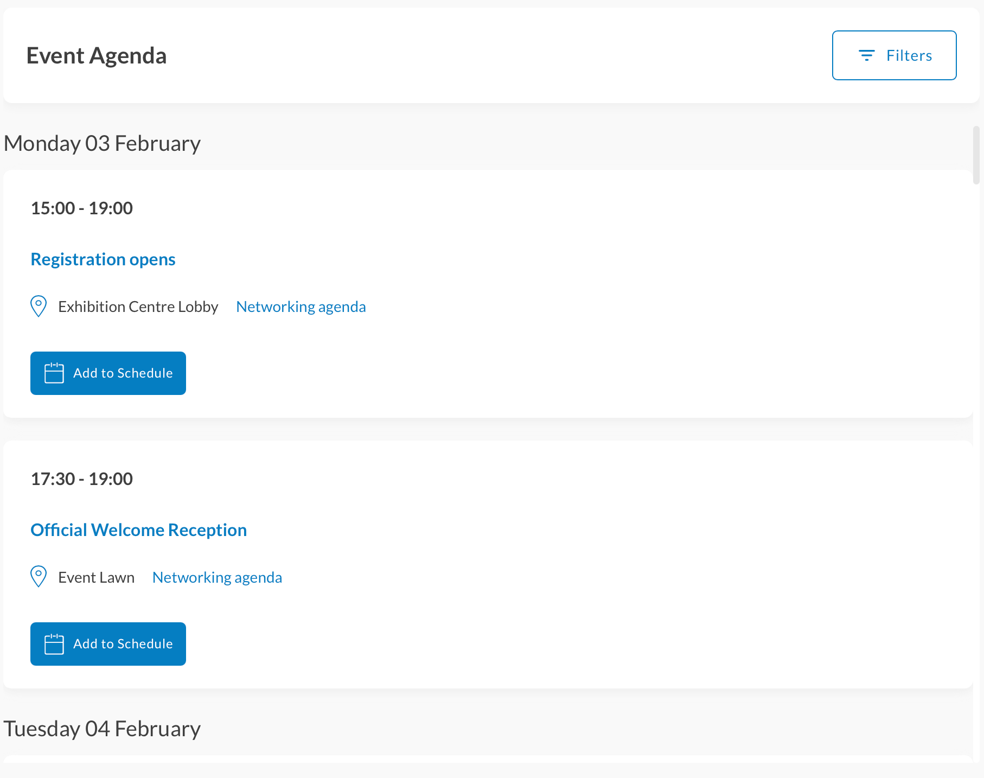The image size is (984, 778).
Task: Click calendar icon in Registration opens schedule button
Action: (54, 373)
